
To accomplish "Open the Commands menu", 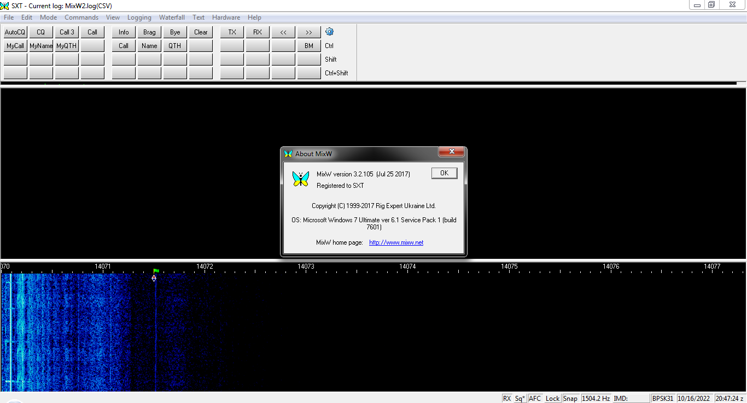I will pyautogui.click(x=81, y=17).
